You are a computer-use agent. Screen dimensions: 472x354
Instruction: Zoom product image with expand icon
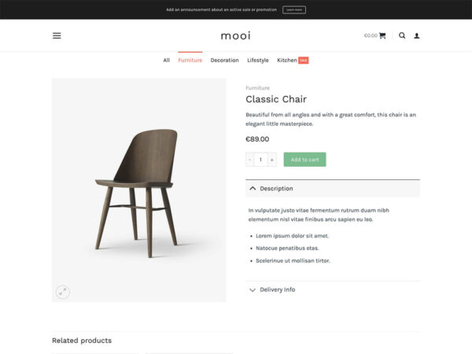pos(63,292)
